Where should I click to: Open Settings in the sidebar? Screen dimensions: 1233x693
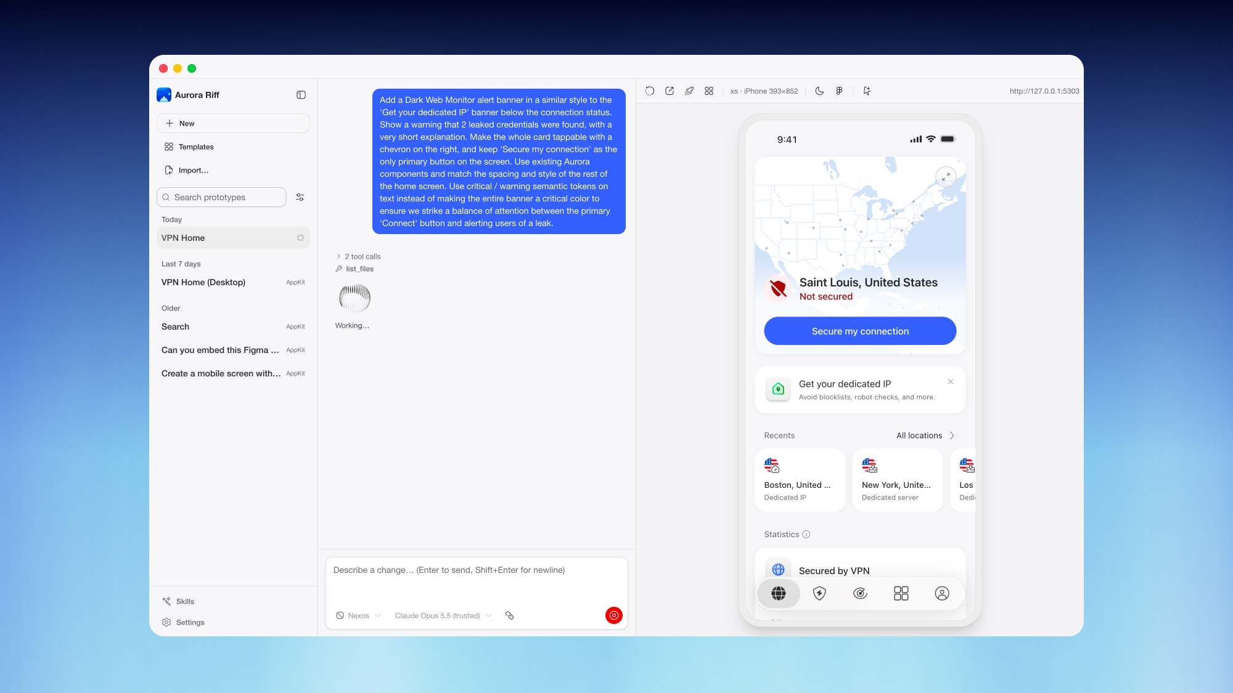(x=183, y=622)
